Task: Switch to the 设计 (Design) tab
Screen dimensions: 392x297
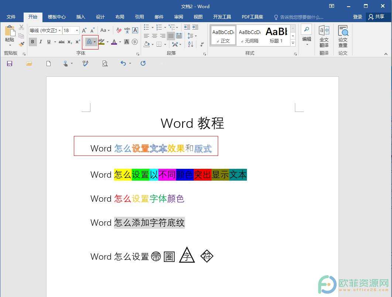Action: tap(100, 17)
